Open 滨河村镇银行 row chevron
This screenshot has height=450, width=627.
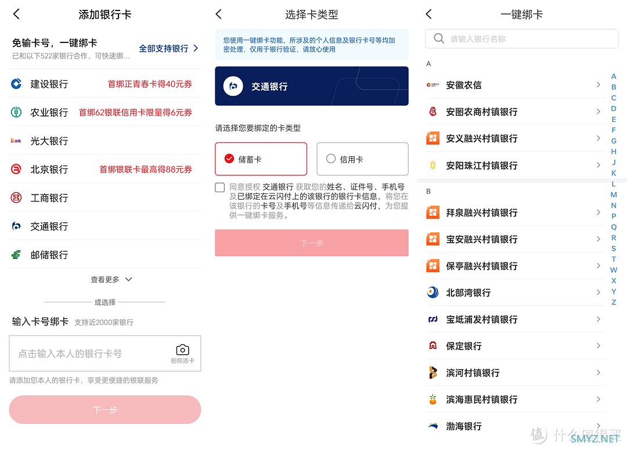(x=598, y=372)
